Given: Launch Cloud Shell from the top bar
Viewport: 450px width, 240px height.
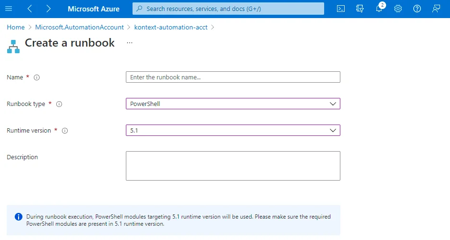Looking at the screenshot, I should pyautogui.click(x=341, y=9).
